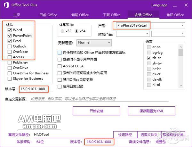Tick the bg-bg language checkbox
Image resolution: width=192 pixels, height=147 pixels.
point(149,53)
